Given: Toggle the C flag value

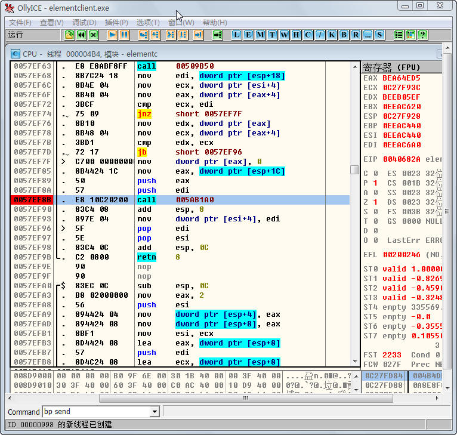Looking at the screenshot, I should [375, 174].
